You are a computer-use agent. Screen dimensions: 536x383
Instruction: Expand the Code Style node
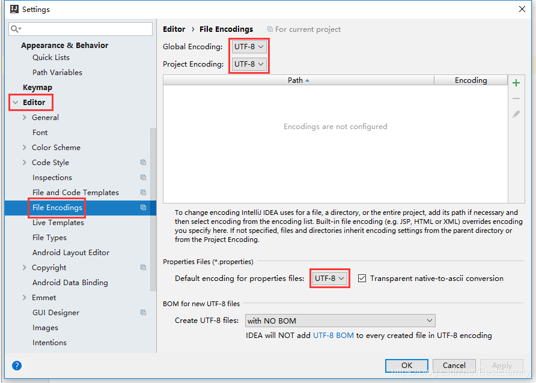tap(24, 163)
